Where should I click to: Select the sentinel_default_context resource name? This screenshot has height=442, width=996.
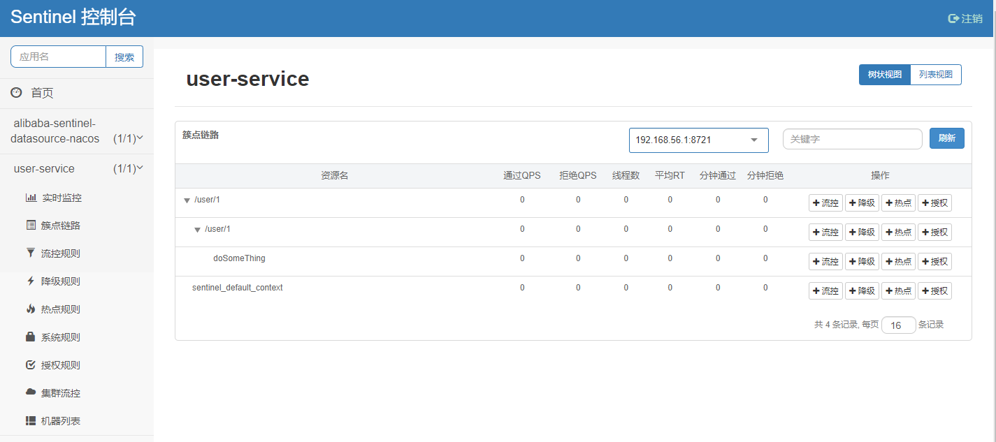pyautogui.click(x=238, y=288)
